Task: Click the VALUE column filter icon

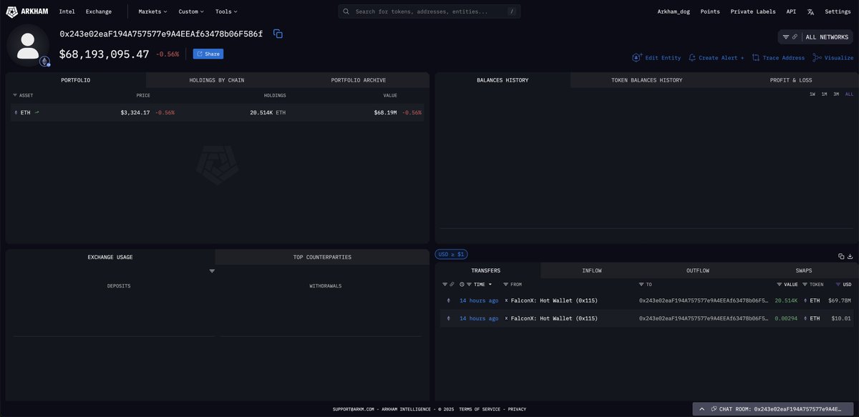Action: click(779, 285)
